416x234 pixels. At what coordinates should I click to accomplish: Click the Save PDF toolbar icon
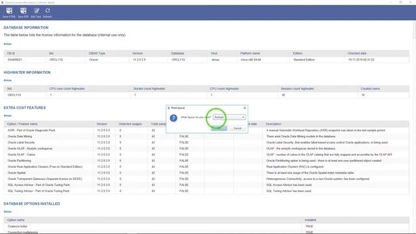(23, 12)
